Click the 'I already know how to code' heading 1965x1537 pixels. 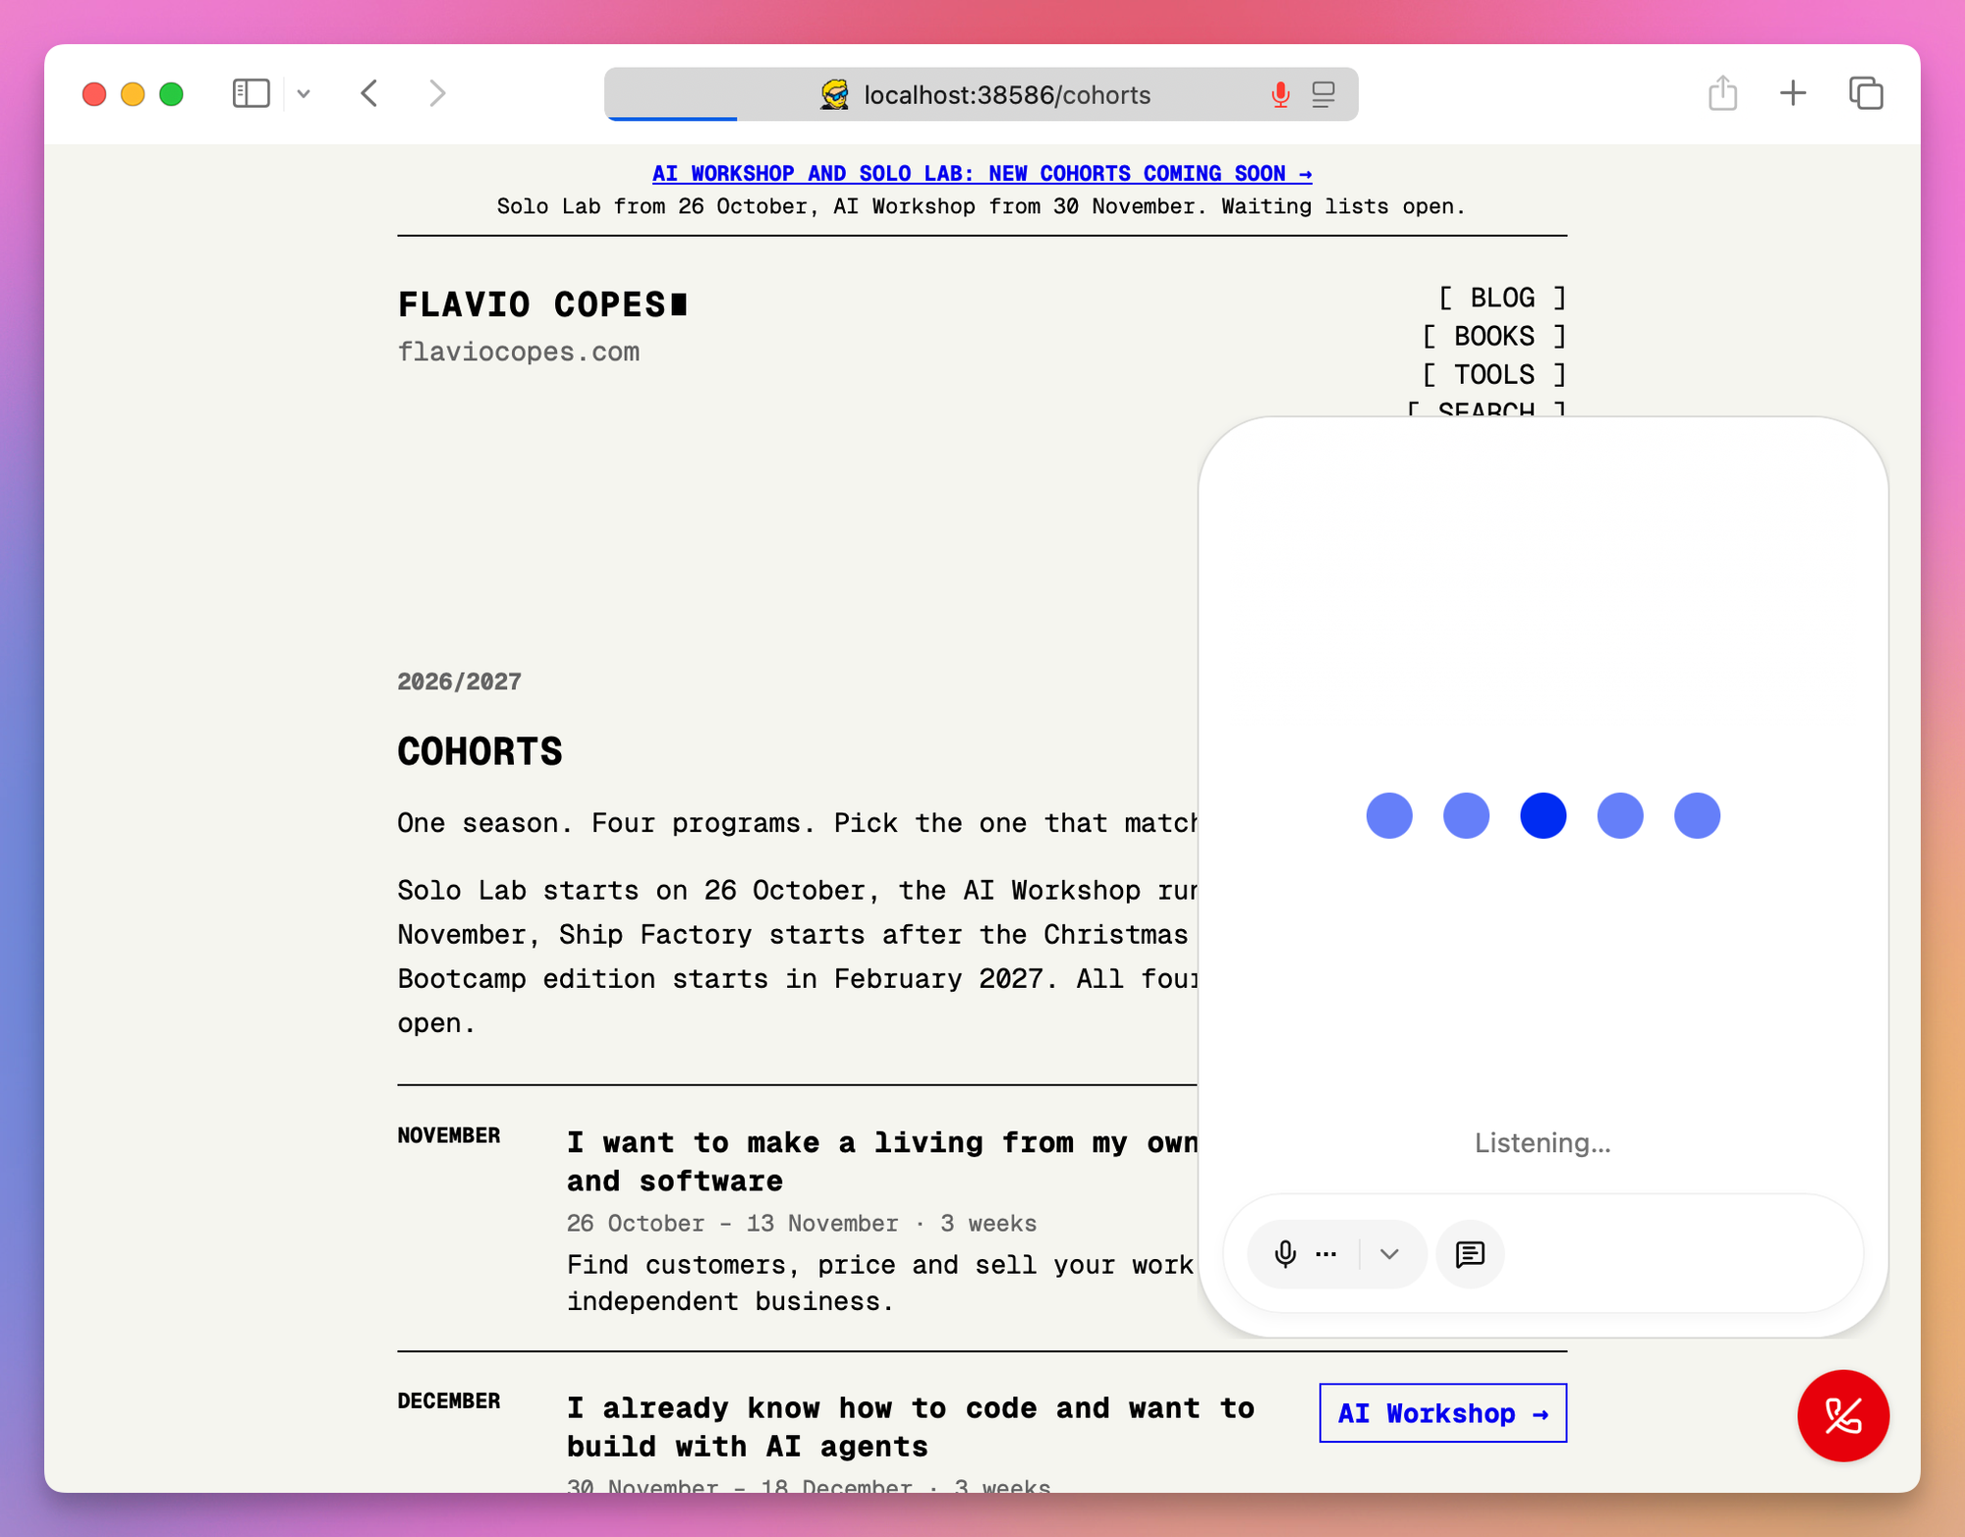pos(911,1427)
